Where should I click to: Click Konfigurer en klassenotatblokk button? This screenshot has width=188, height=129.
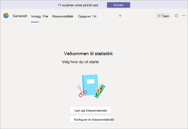(91, 119)
